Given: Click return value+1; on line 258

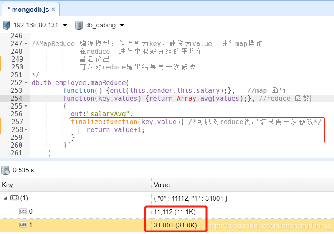Looking at the screenshot, I should click(x=116, y=130).
